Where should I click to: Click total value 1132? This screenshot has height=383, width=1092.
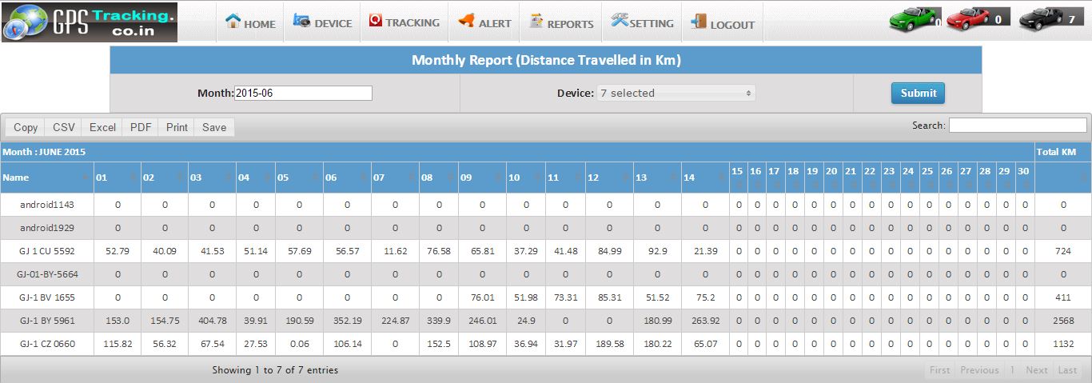point(1063,344)
